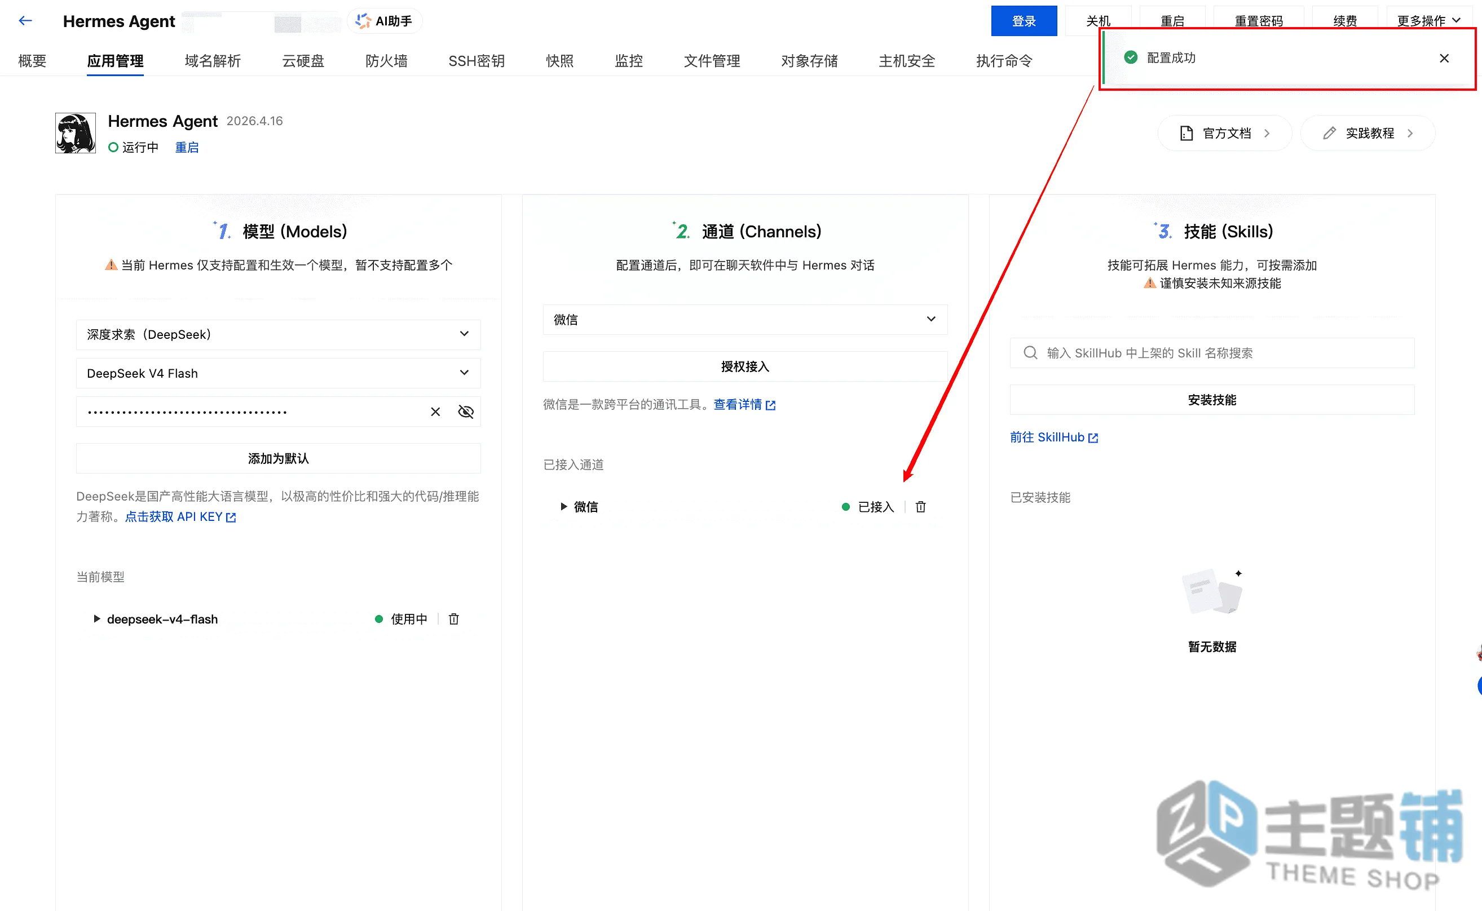Delete the deepseek-v4-flash model trash icon
The width and height of the screenshot is (1482, 911).
(x=454, y=620)
